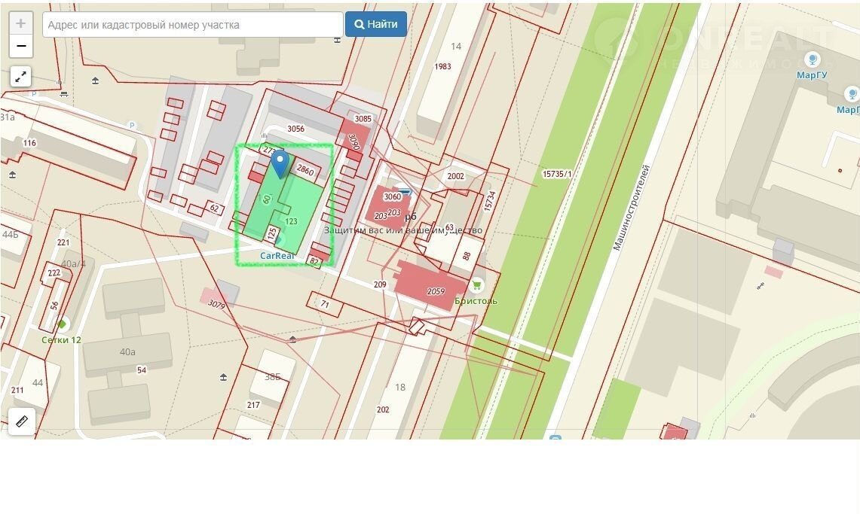This screenshot has height=514, width=860.
Task: Click cadastral parcel labeled 2860
Action: [305, 171]
